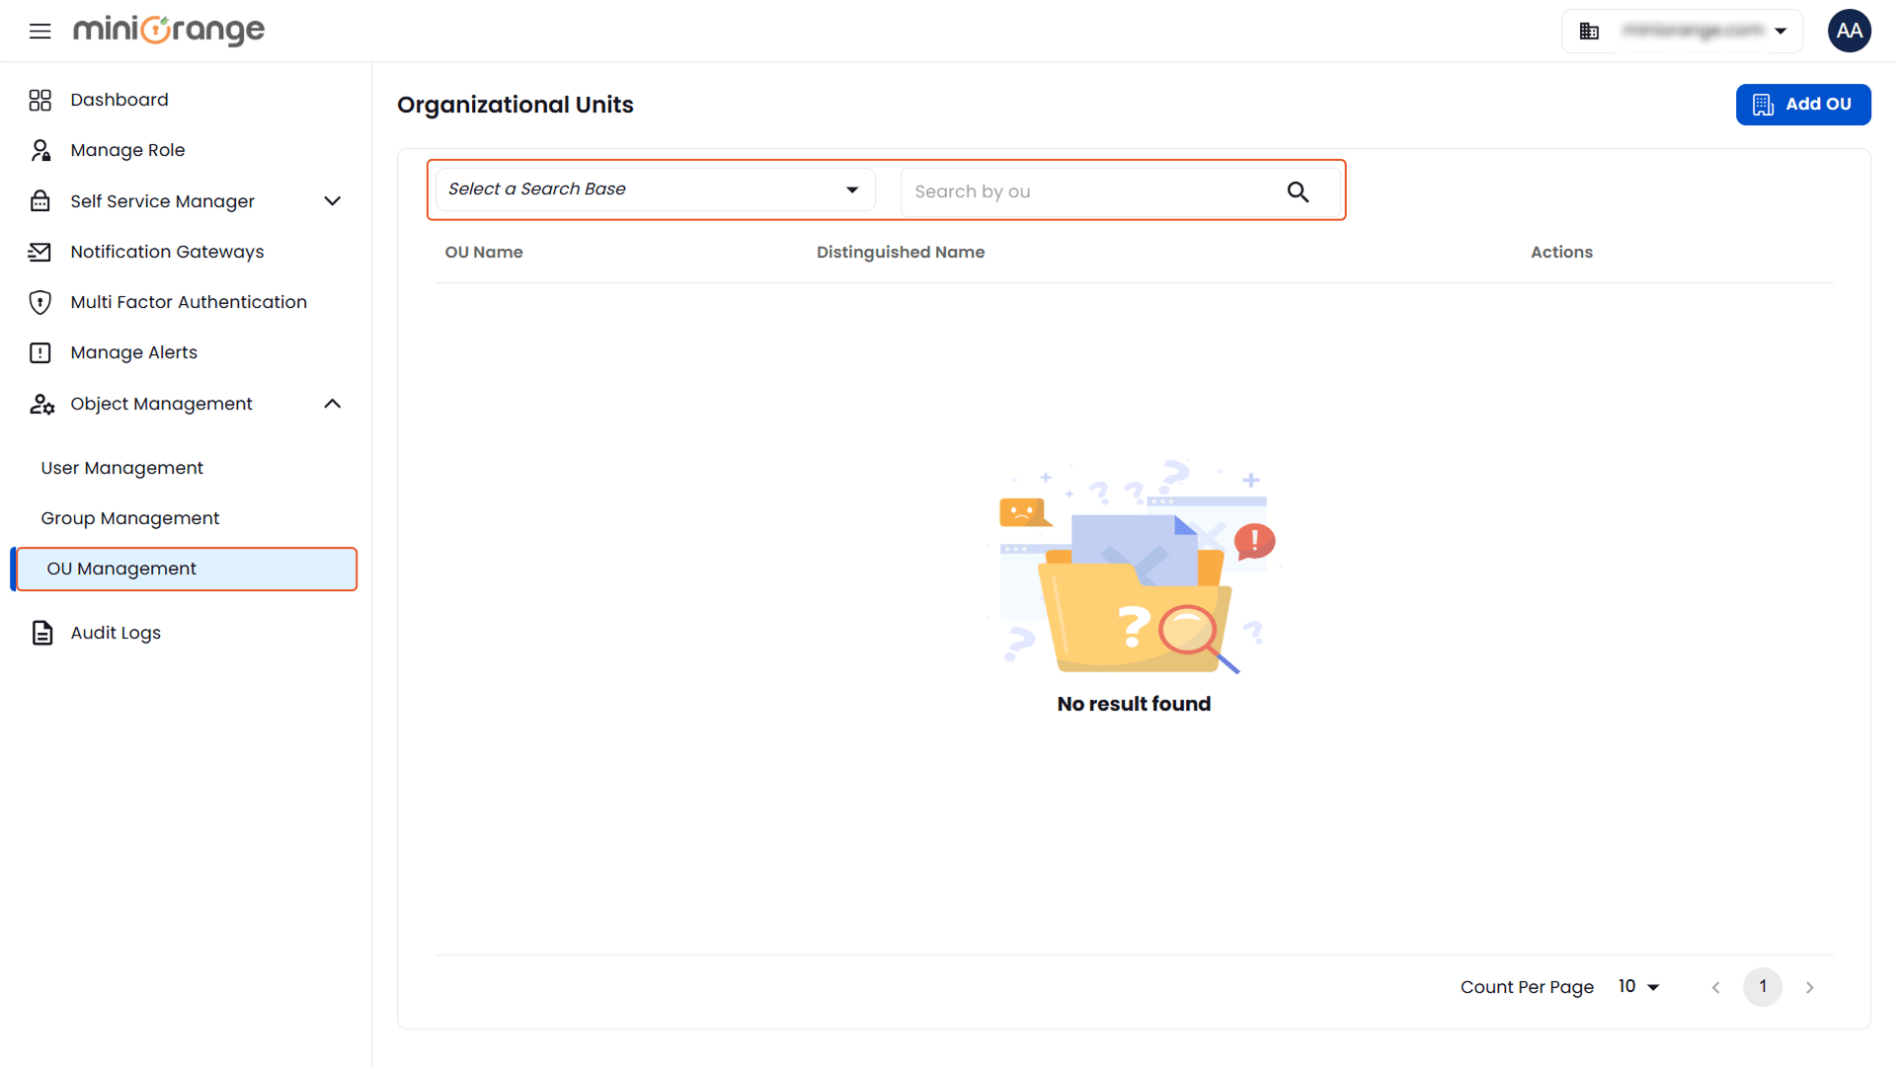Select OU Management in sidebar
Image resolution: width=1897 pixels, height=1067 pixels.
[x=187, y=570]
